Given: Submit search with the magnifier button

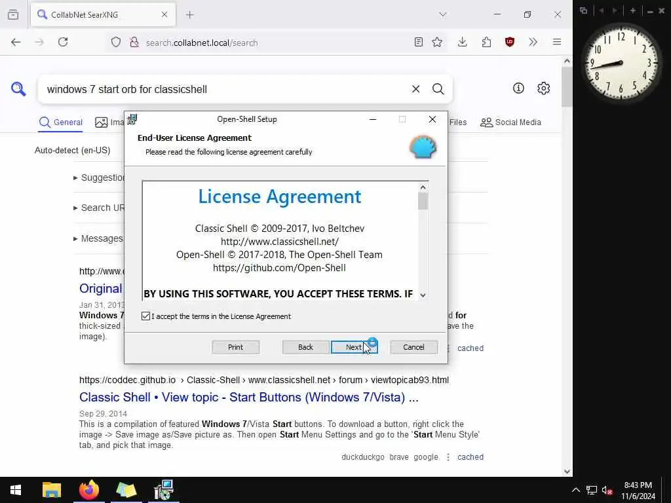Looking at the screenshot, I should pos(438,89).
